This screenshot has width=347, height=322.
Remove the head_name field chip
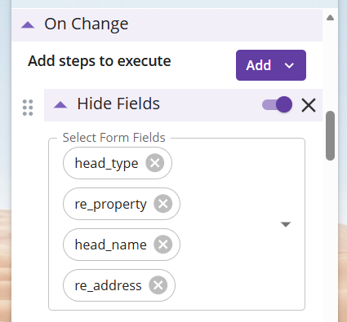163,245
